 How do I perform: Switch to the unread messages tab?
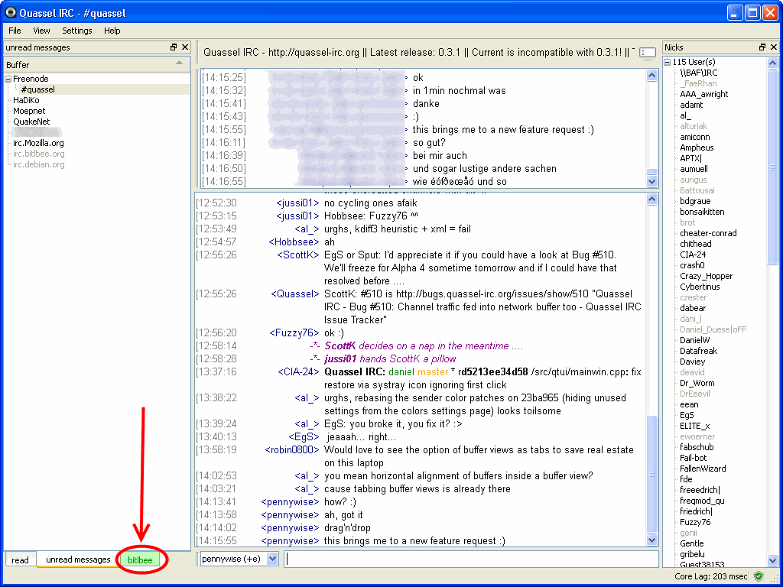[x=78, y=559]
